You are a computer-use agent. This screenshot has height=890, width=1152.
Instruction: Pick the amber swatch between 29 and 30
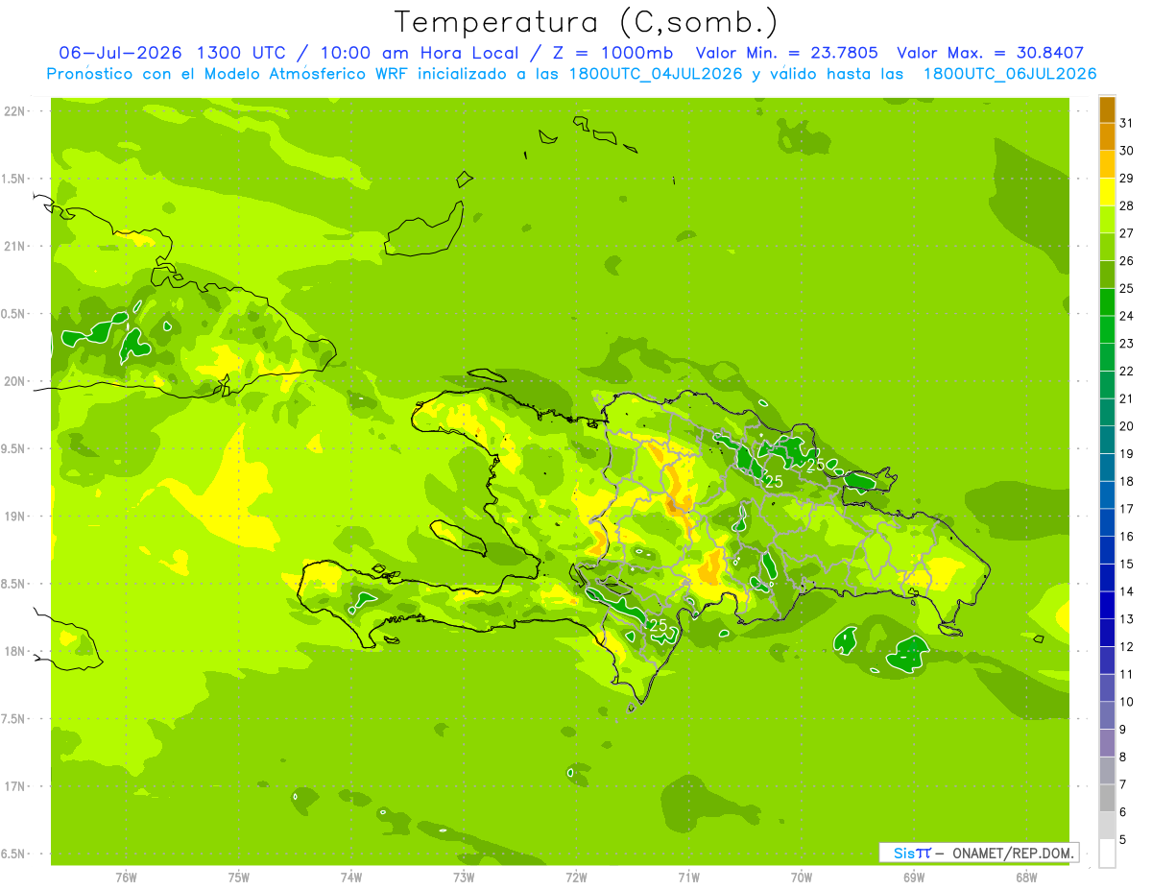point(1107,164)
